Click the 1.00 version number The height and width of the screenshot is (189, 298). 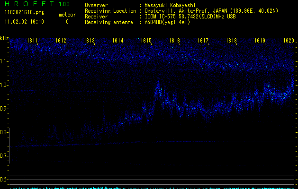[64, 4]
